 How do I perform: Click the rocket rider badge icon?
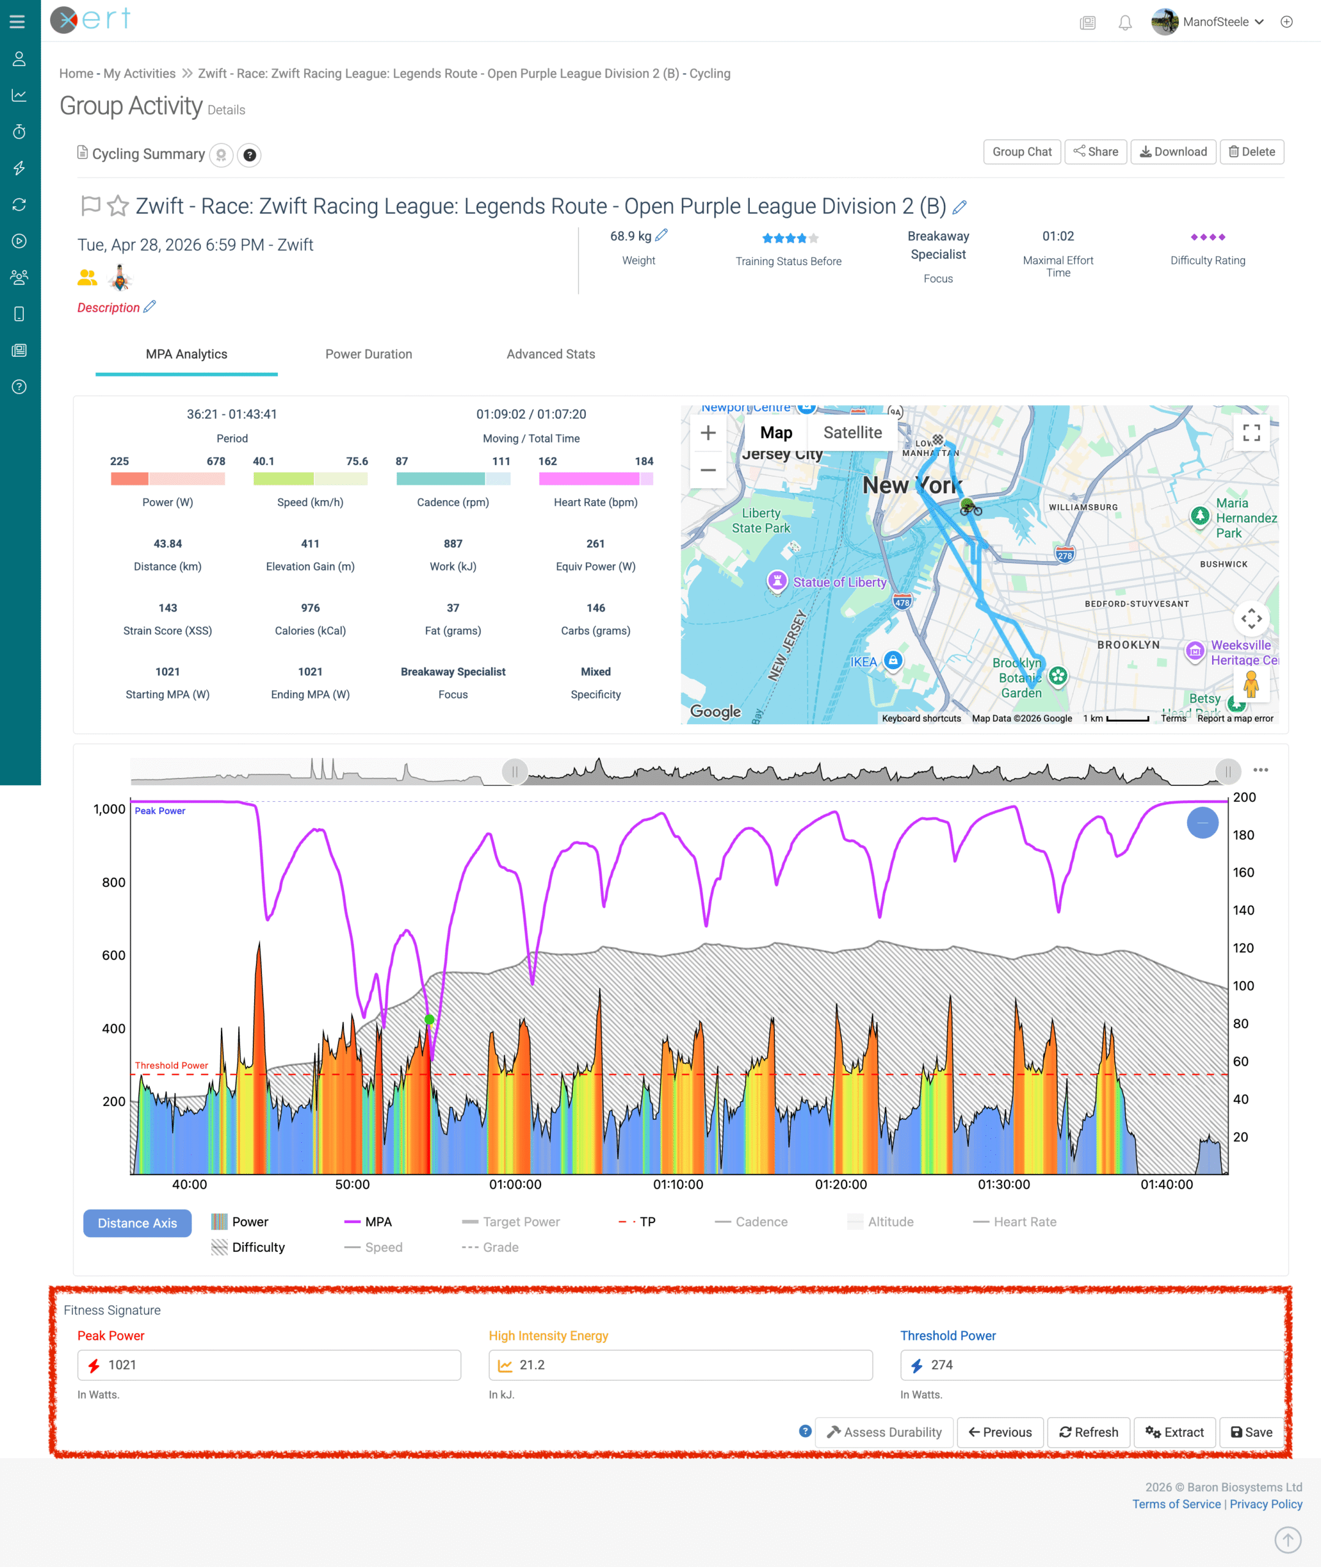coord(120,278)
